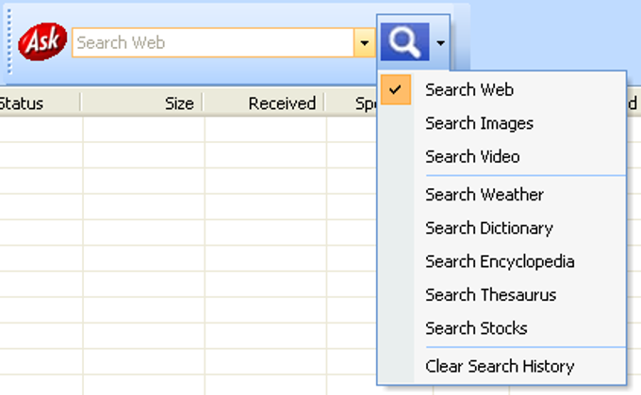Choose Search Images from the menu
The image size is (641, 395).
coord(502,123)
